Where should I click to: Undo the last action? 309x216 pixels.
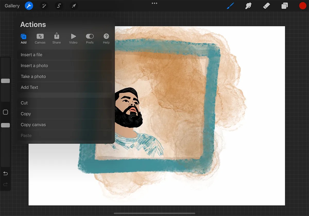[5, 173]
